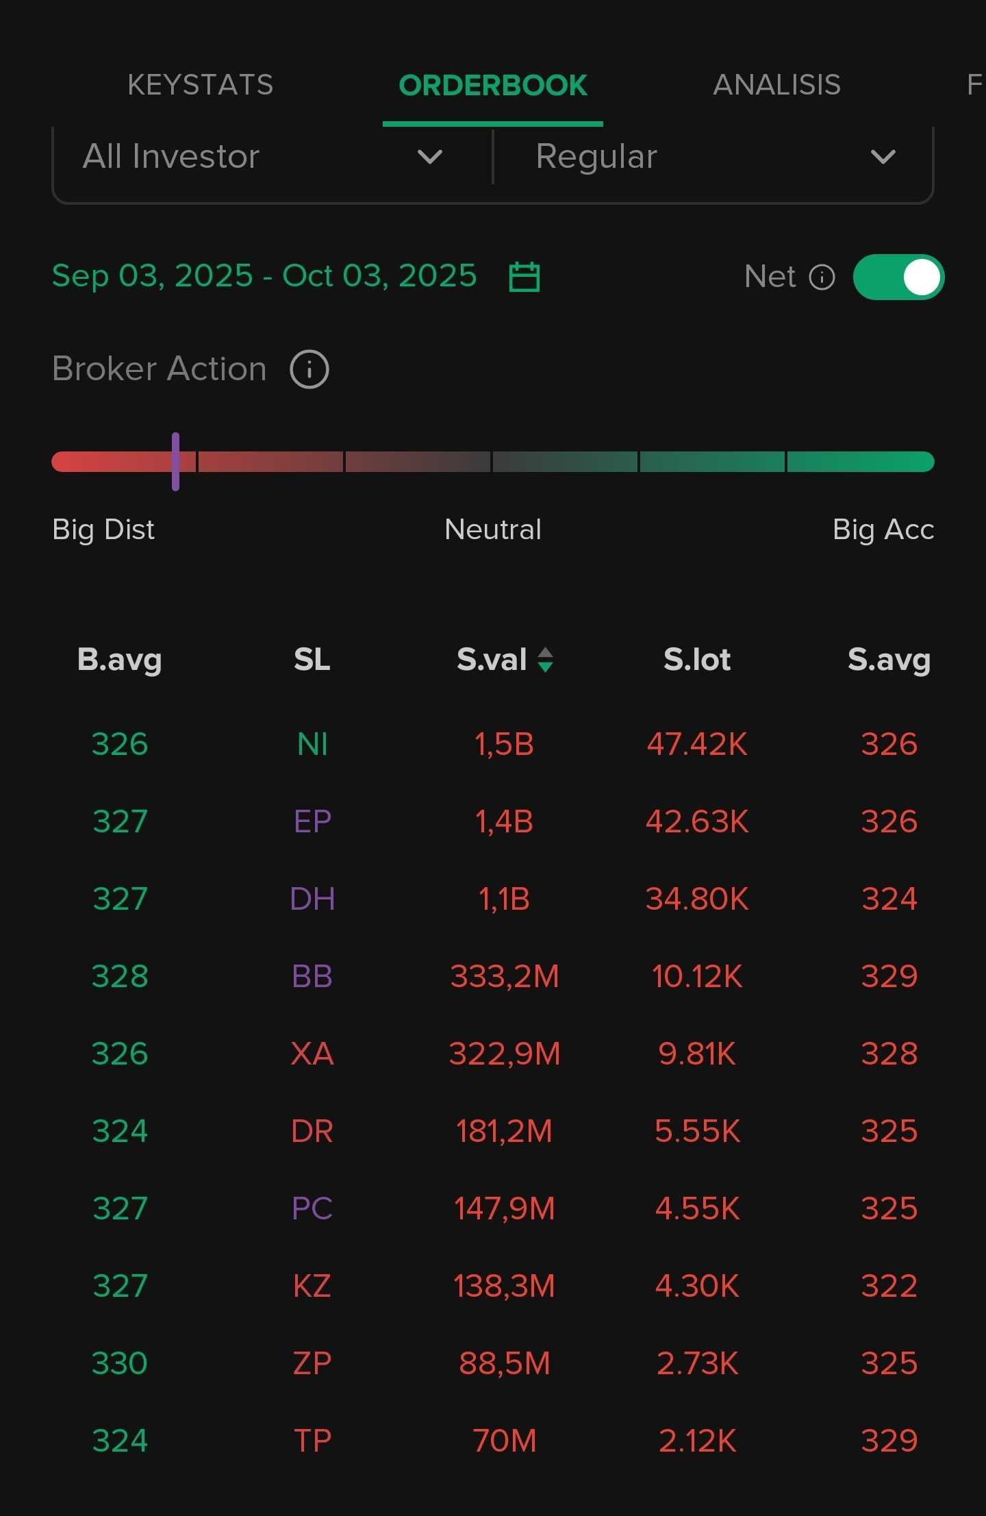Tap the B.avg column header
The width and height of the screenshot is (986, 1516).
(120, 660)
